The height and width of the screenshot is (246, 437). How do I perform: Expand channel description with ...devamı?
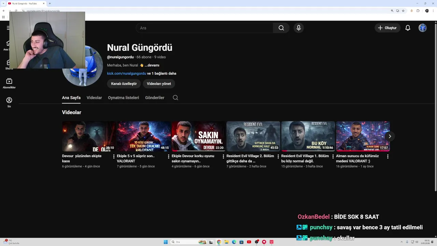(152, 65)
